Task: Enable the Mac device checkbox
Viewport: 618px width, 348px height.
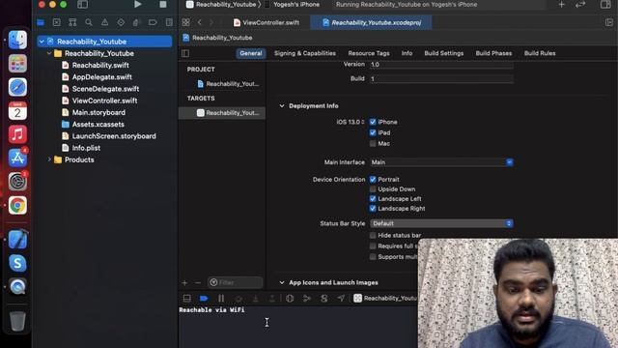Action: click(x=373, y=144)
